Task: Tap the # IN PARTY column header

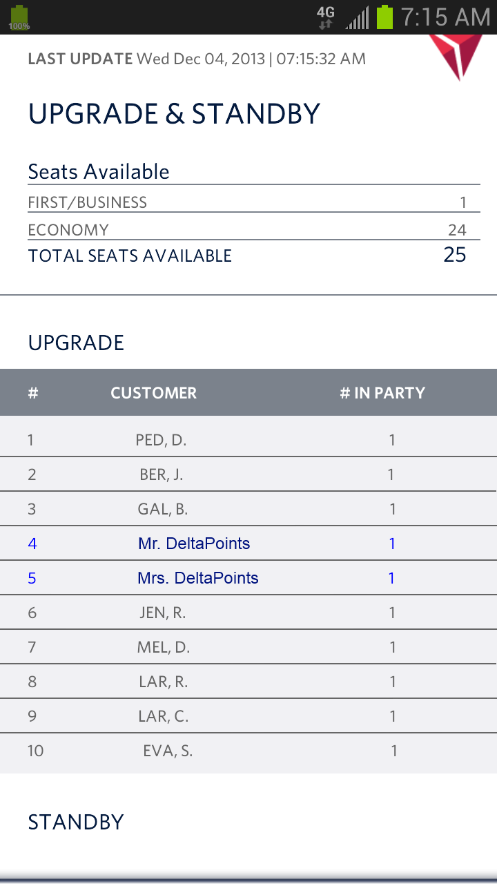Action: [382, 393]
